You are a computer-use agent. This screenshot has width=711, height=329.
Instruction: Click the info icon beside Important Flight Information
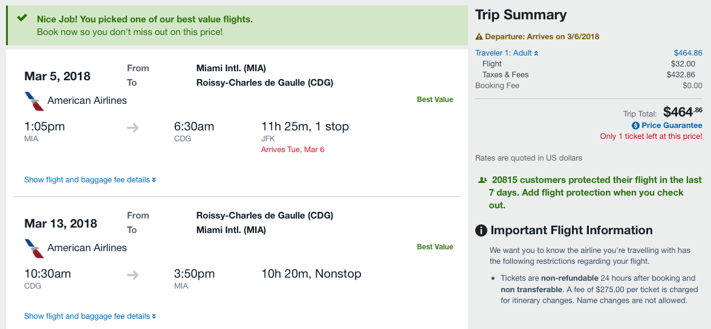481,231
